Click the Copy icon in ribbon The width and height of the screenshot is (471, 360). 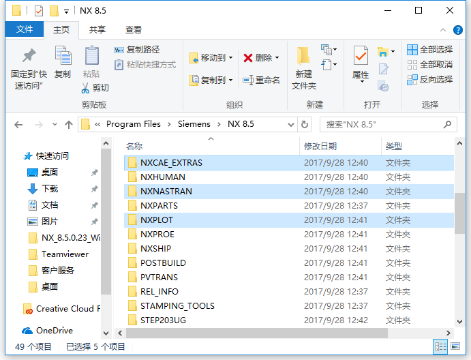tap(63, 56)
